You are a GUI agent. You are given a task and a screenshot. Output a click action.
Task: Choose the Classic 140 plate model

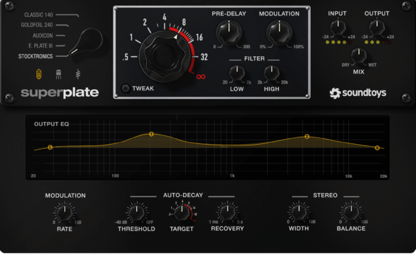[x=39, y=15]
